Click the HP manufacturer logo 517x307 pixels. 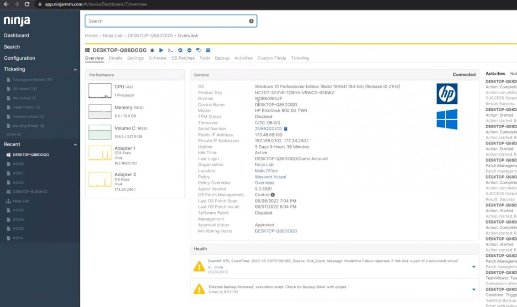pos(447,94)
